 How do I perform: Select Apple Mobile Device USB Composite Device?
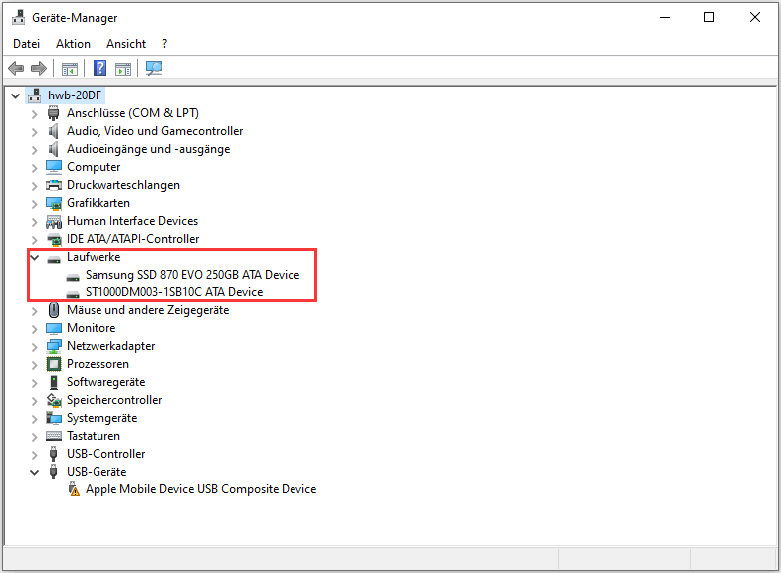point(200,489)
